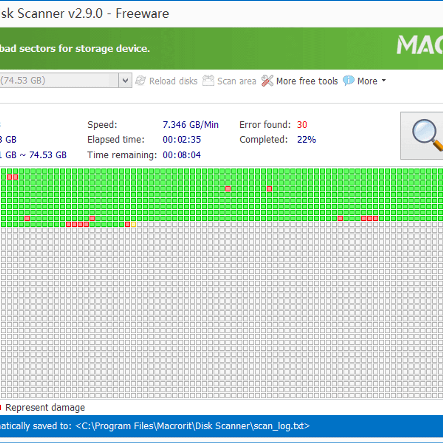The image size is (443, 443).
Task: Click the Represent damage legend text
Action: pyautogui.click(x=45, y=408)
